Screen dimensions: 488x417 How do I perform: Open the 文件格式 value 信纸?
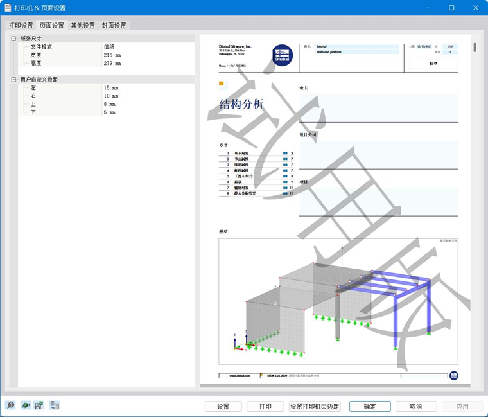pyautogui.click(x=148, y=47)
